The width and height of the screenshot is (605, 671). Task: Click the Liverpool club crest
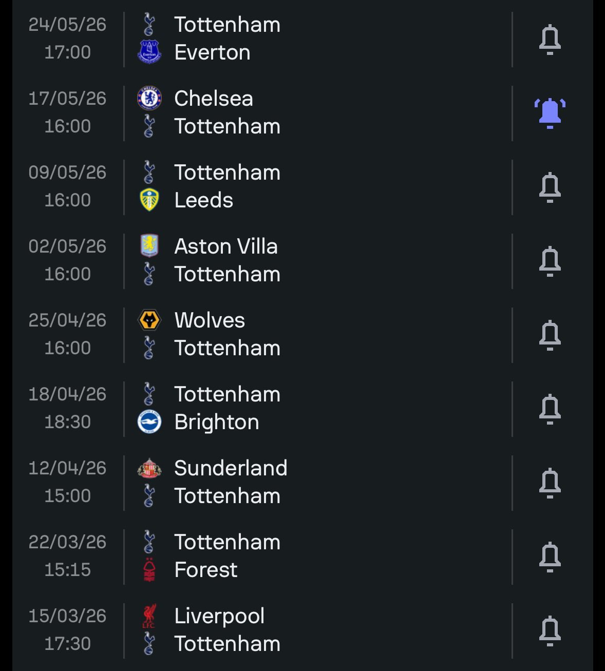click(149, 616)
